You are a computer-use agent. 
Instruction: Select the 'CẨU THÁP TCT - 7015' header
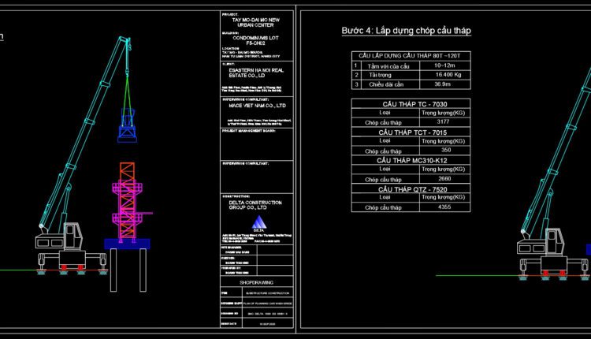(412, 132)
